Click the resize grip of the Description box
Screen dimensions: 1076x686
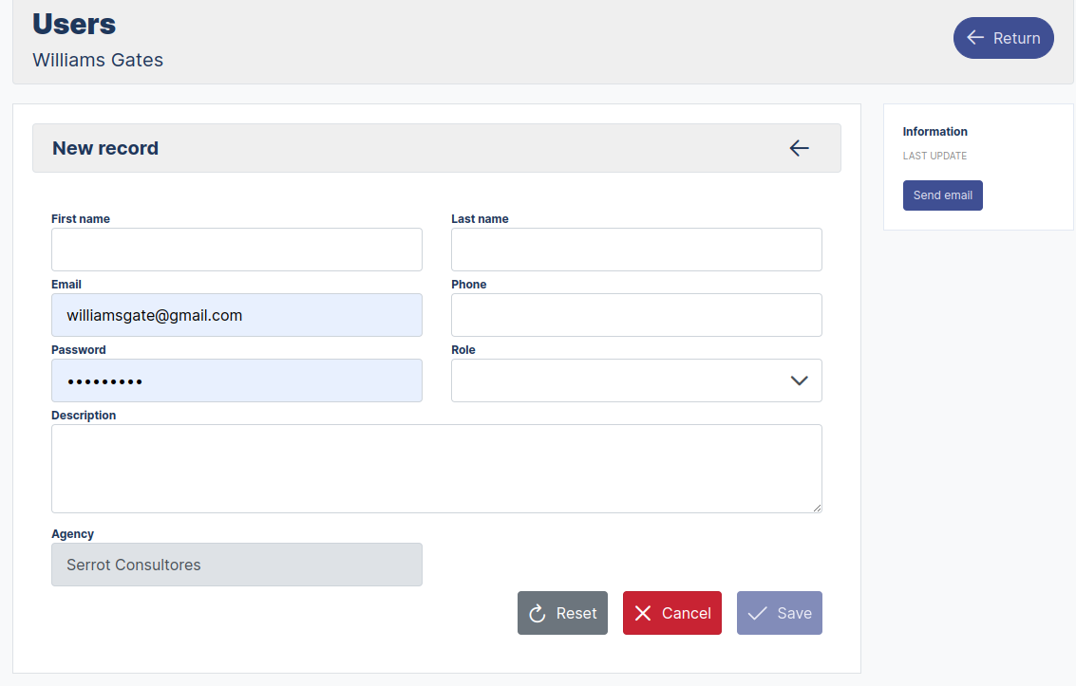coord(818,508)
